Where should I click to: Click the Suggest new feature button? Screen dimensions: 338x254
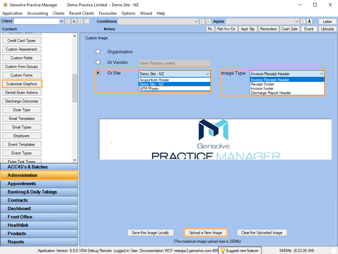(x=240, y=251)
